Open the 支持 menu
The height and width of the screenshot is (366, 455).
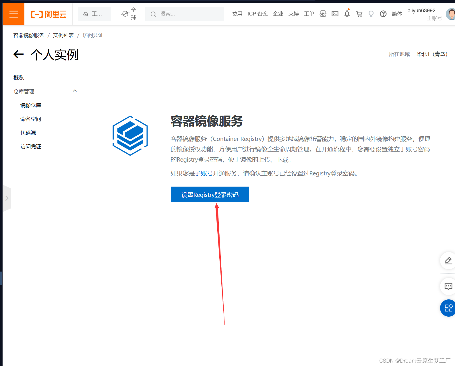(293, 14)
